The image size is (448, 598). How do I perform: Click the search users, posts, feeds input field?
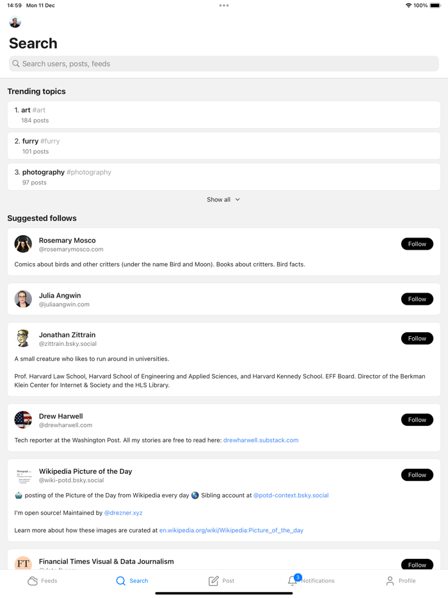point(224,63)
